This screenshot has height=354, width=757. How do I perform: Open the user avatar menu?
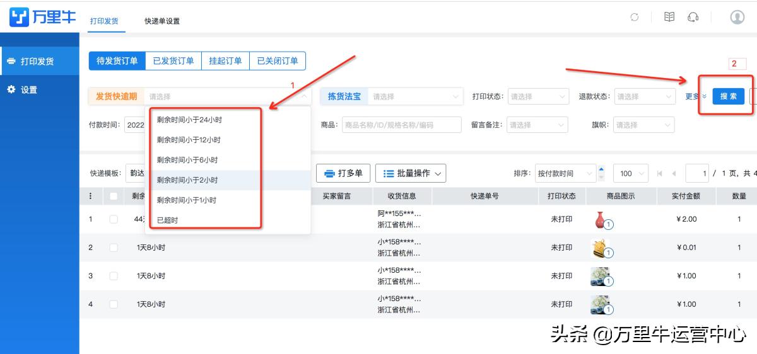click(x=737, y=17)
